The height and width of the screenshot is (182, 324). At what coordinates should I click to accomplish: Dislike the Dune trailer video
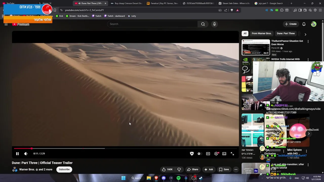coord(179,169)
